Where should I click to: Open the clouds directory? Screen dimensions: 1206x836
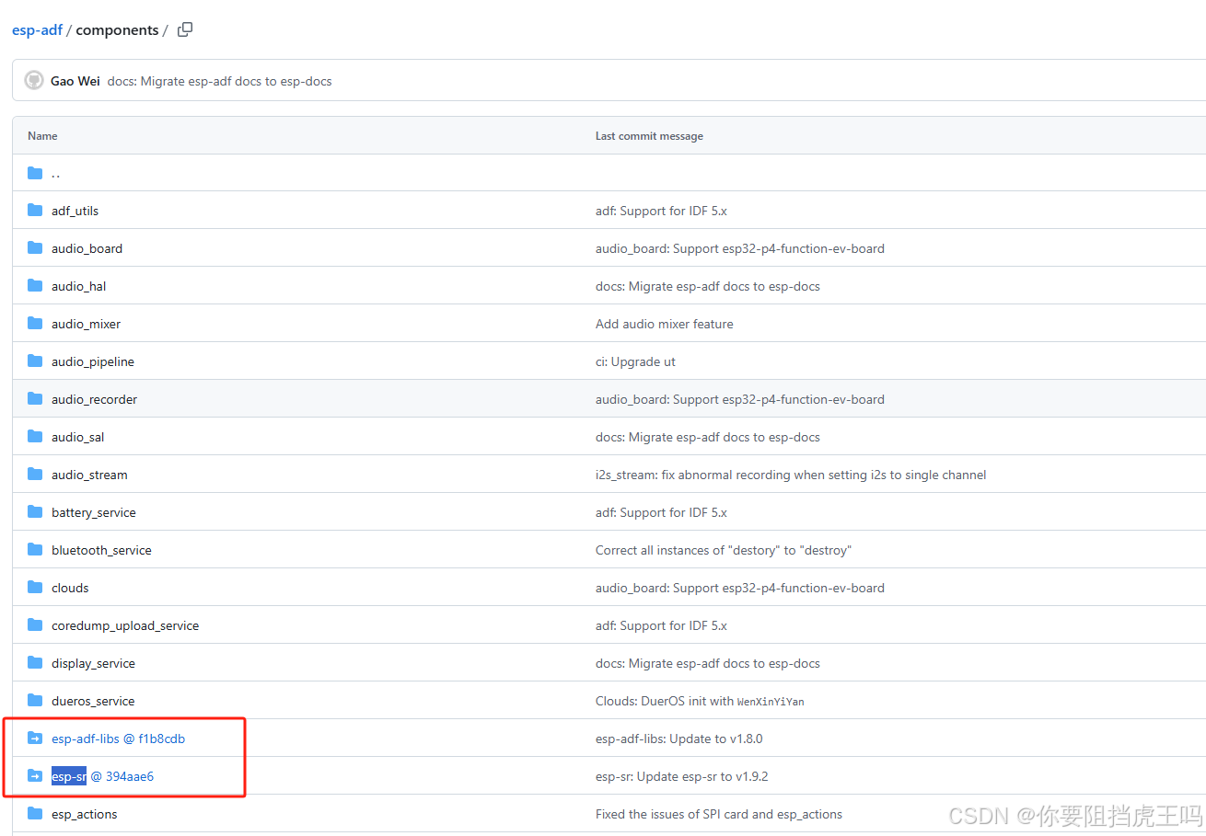(x=70, y=588)
